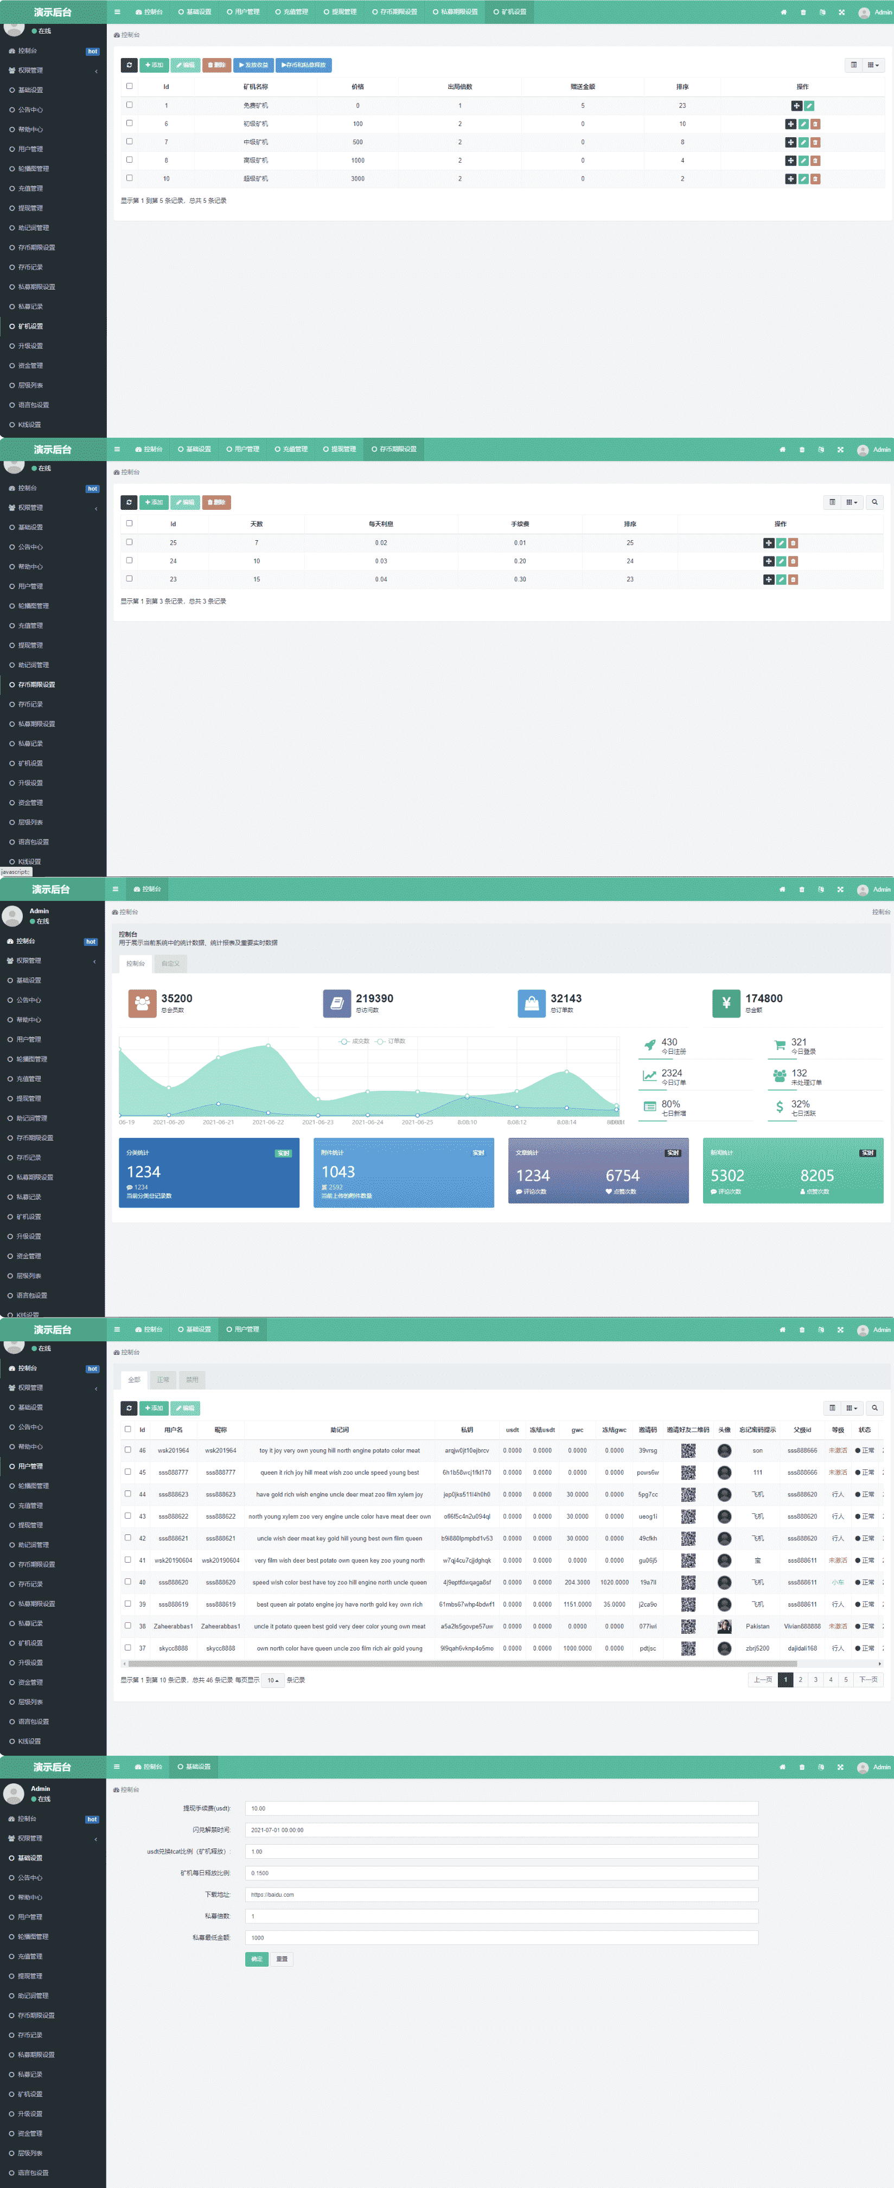Click the shopping cart icon beside 今日登录
Screen dimensions: 894x2188
(780, 1046)
